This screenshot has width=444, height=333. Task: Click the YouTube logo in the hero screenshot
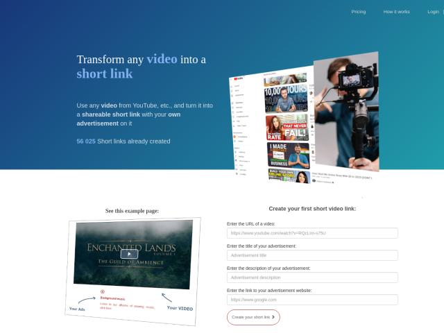(x=240, y=79)
